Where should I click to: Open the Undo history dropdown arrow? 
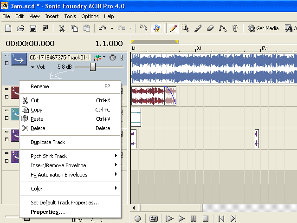(112, 28)
